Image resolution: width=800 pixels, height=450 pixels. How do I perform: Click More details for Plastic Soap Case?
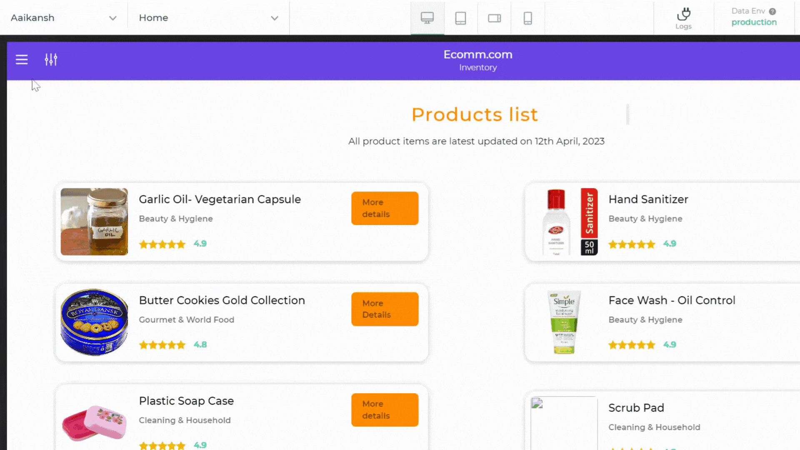[385, 410]
